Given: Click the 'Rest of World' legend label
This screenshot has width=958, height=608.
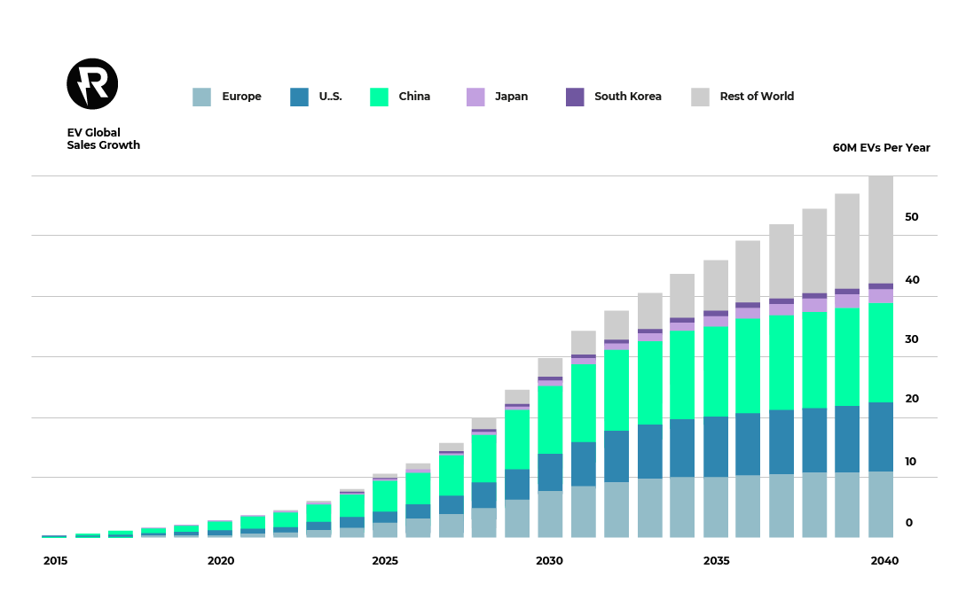Looking at the screenshot, I should pos(757,97).
